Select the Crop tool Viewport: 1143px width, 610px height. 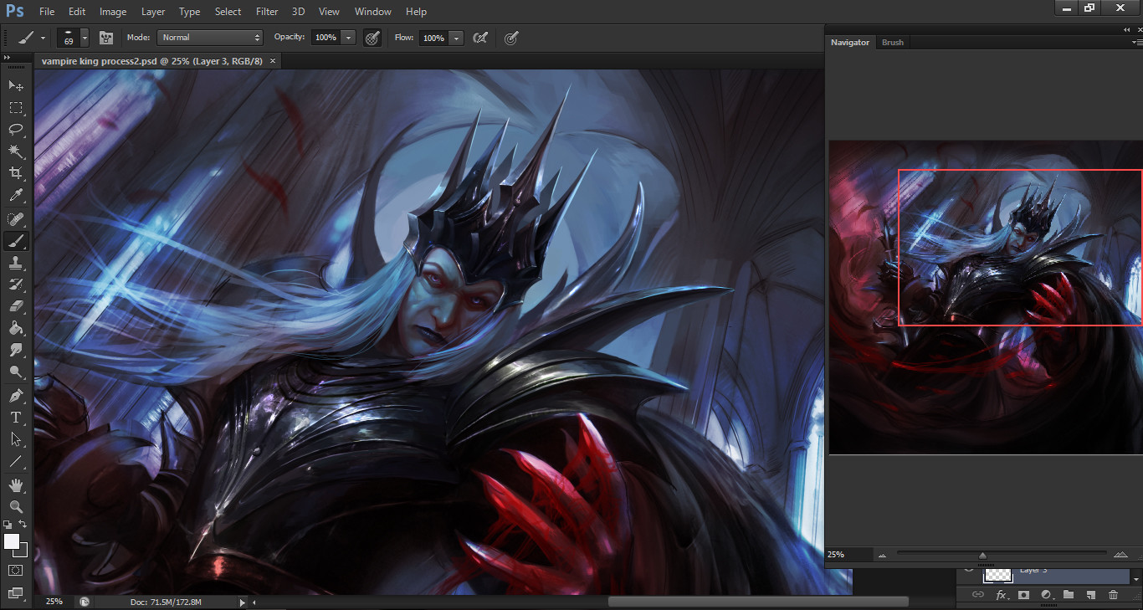(x=16, y=173)
